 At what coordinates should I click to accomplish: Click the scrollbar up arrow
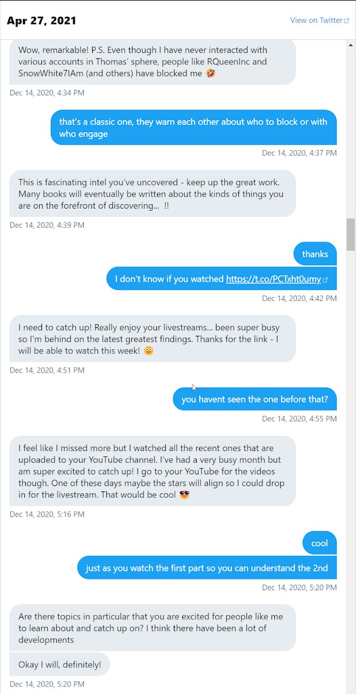point(351,45)
